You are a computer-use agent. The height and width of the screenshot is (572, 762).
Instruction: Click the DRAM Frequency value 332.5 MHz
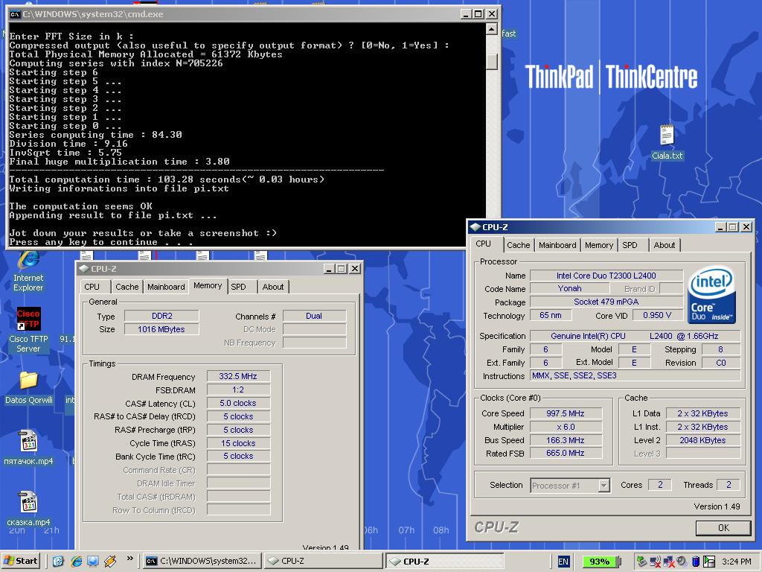pos(238,376)
